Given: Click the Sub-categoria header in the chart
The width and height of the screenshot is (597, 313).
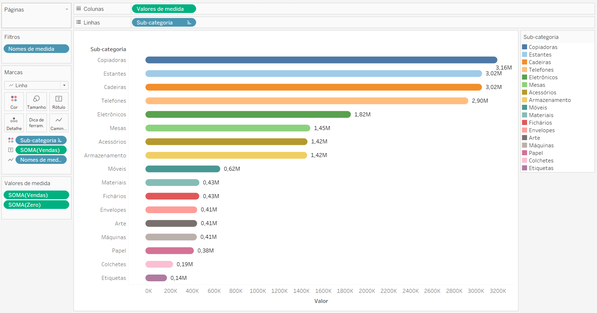Looking at the screenshot, I should [108, 49].
